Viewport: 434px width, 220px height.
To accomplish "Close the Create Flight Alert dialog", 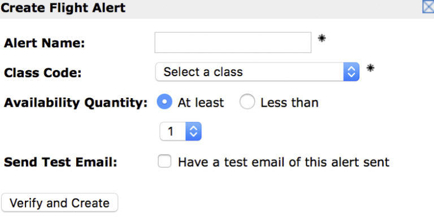I will click(x=428, y=7).
